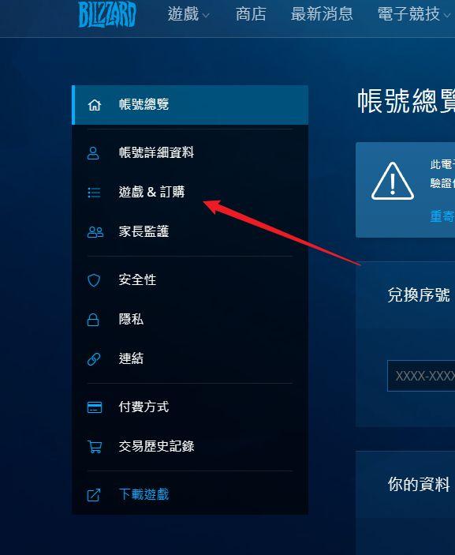Open 商店 from the top navigation
The image size is (455, 555).
click(251, 14)
